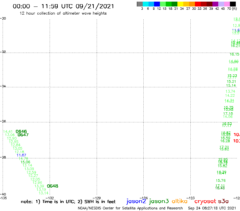Select the orange 'altika' satellite label
The width and height of the screenshot is (240, 211).
click(180, 201)
